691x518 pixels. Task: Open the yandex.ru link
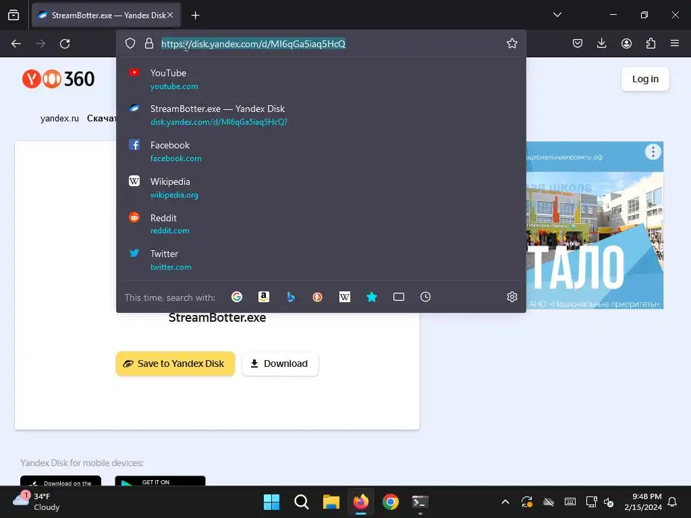pyautogui.click(x=59, y=118)
